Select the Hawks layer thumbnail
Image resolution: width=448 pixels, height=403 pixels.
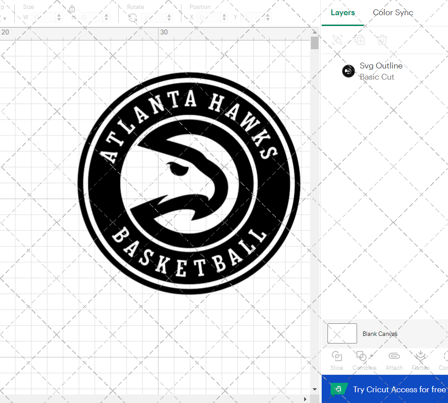(x=349, y=71)
